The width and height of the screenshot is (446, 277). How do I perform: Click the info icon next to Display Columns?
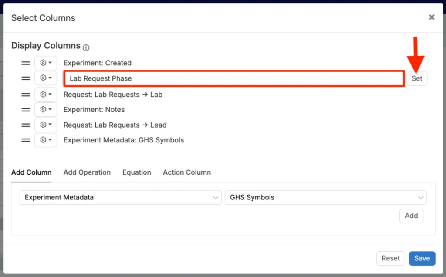(86, 47)
